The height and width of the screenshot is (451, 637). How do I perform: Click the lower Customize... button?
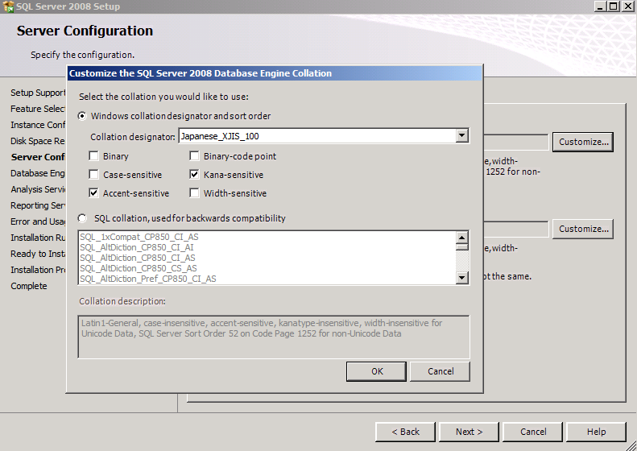click(x=583, y=229)
